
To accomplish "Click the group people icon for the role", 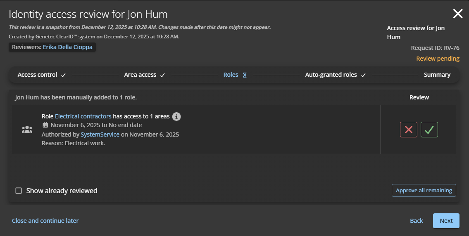I will pos(27,130).
